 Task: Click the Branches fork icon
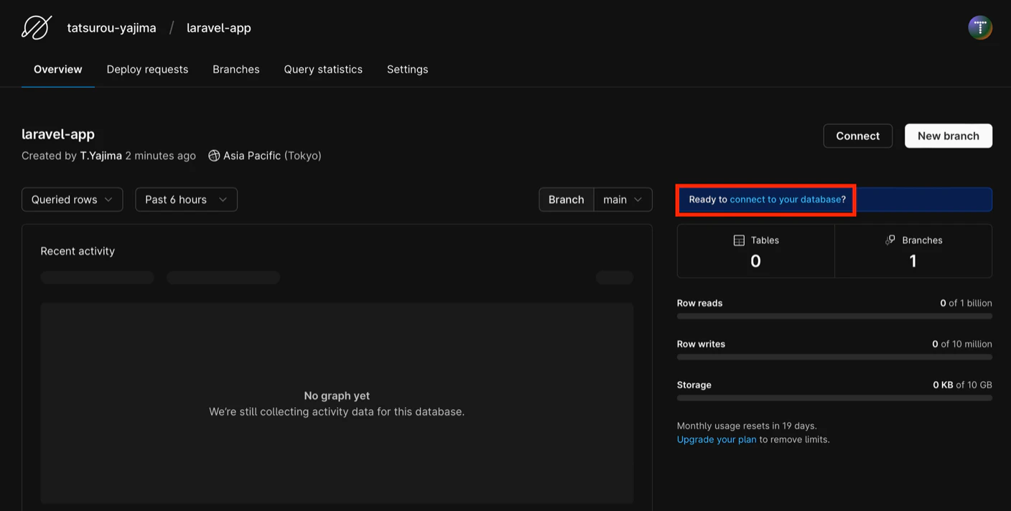coord(890,240)
